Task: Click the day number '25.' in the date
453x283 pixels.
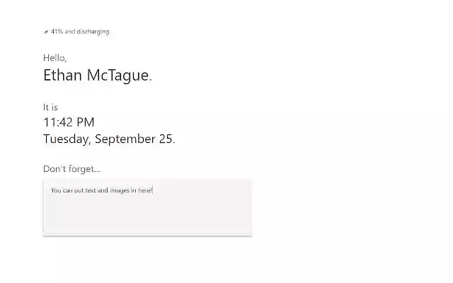Action: [x=167, y=139]
